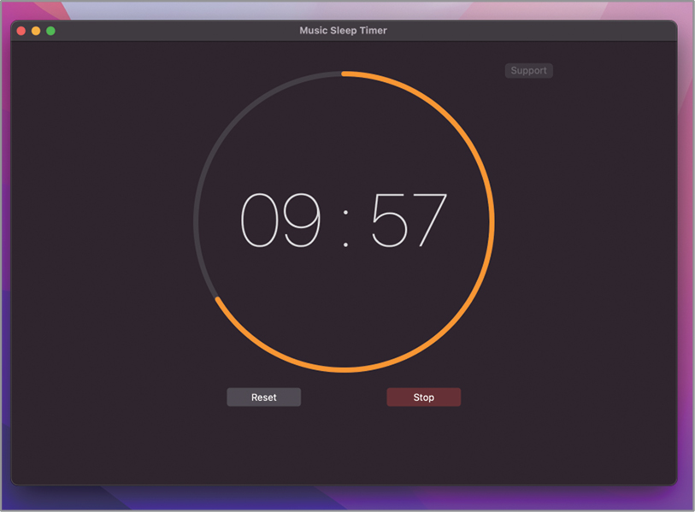
Task: Click the digit 0 in the minutes
Action: click(x=260, y=221)
